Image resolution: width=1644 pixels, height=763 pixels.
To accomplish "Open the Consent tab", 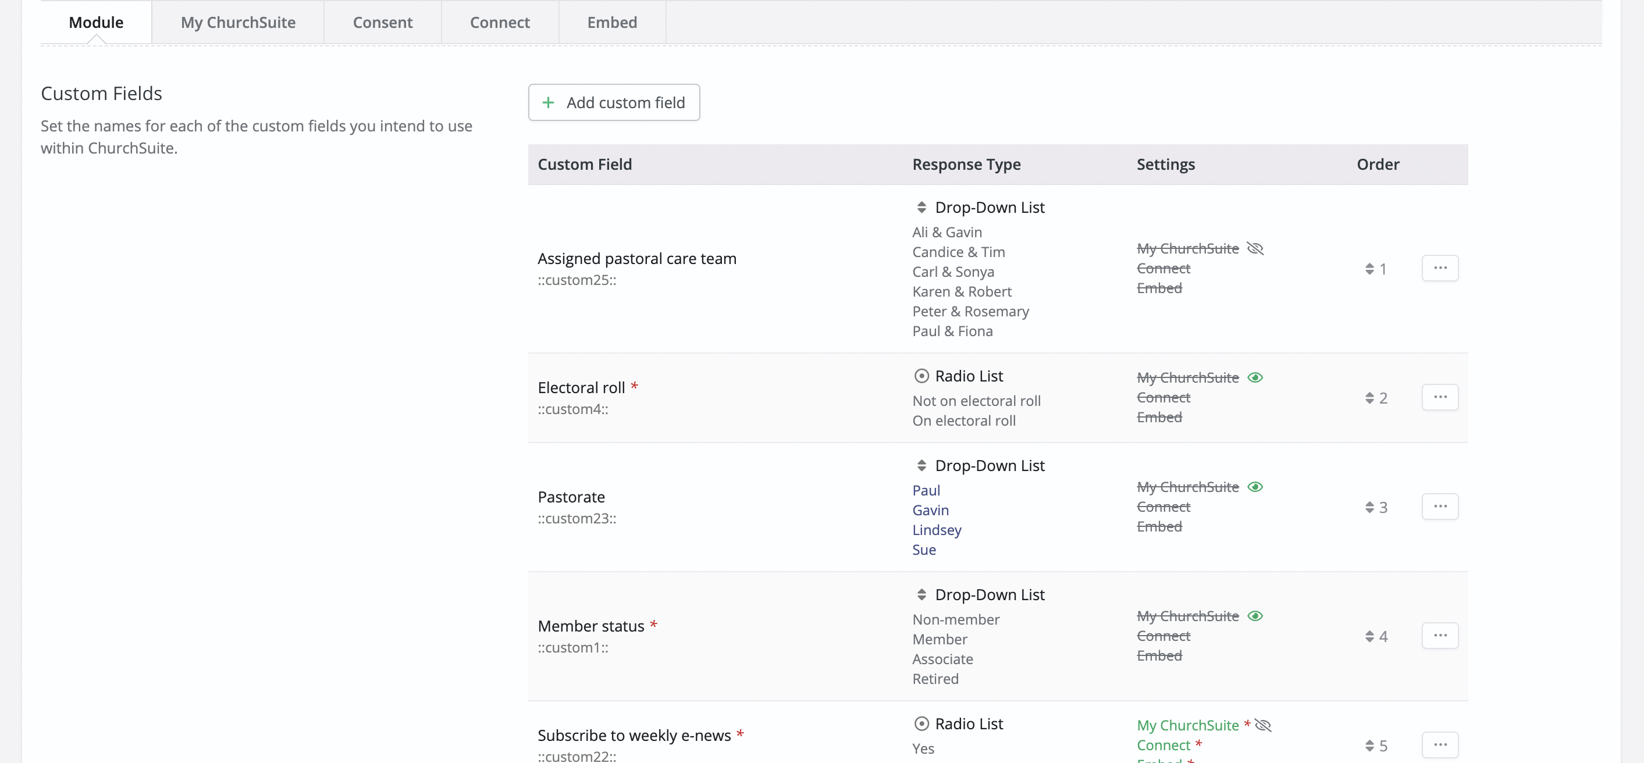I will (x=382, y=22).
